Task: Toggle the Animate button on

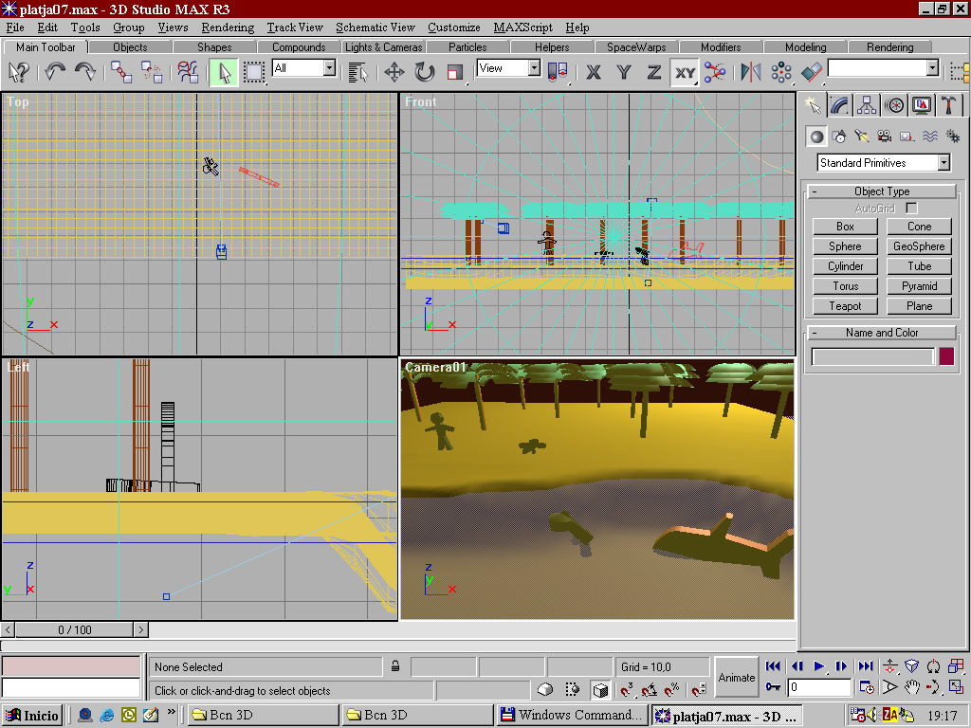Action: 736,677
